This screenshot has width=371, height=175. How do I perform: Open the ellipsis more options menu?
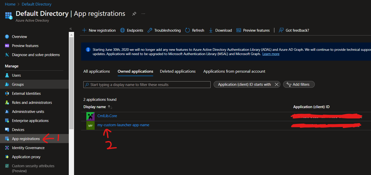(143, 14)
